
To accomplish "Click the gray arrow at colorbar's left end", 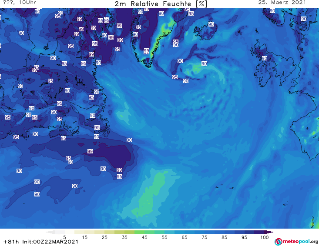I will 50,233.
